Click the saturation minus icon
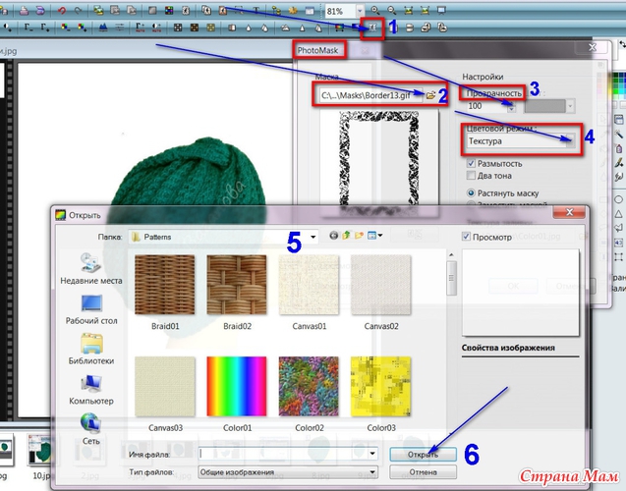 [66, 27]
